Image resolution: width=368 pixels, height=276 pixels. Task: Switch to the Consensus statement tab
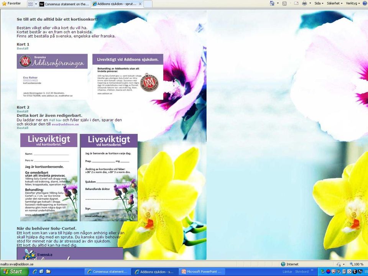point(64,4)
